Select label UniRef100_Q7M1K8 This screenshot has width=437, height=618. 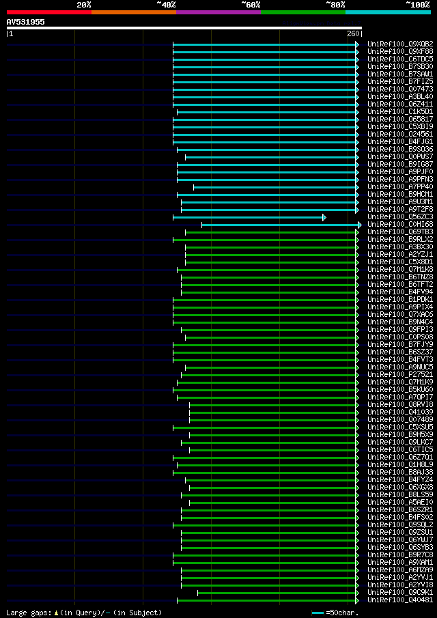[x=400, y=270]
